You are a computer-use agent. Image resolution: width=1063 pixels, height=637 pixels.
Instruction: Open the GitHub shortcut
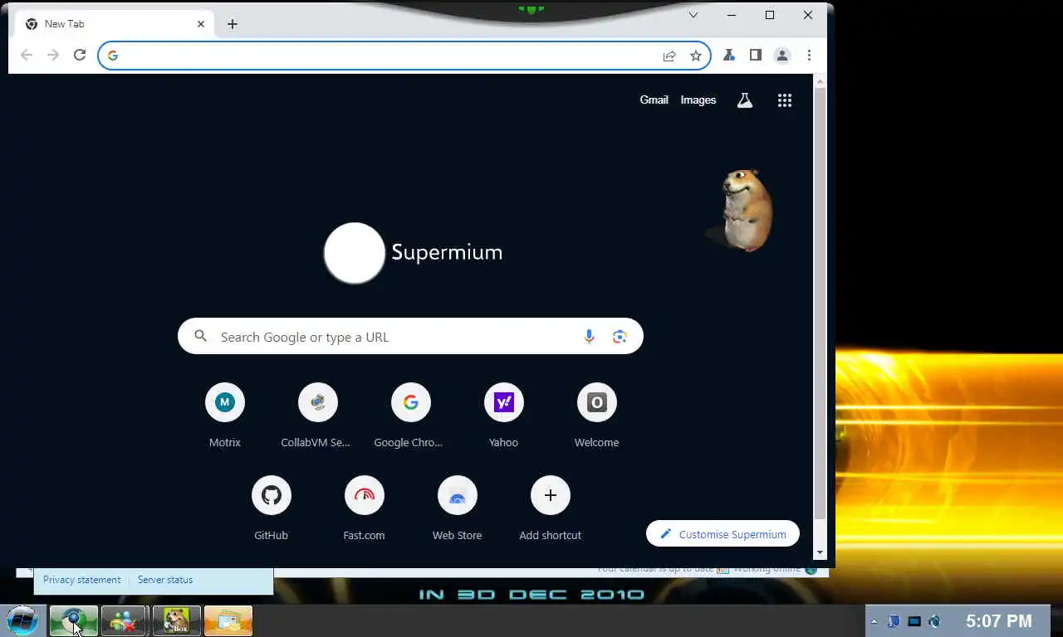(x=271, y=508)
